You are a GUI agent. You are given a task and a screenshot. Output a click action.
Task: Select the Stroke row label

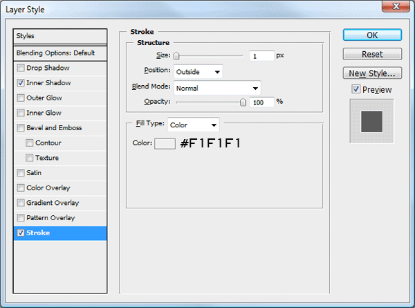pos(38,233)
